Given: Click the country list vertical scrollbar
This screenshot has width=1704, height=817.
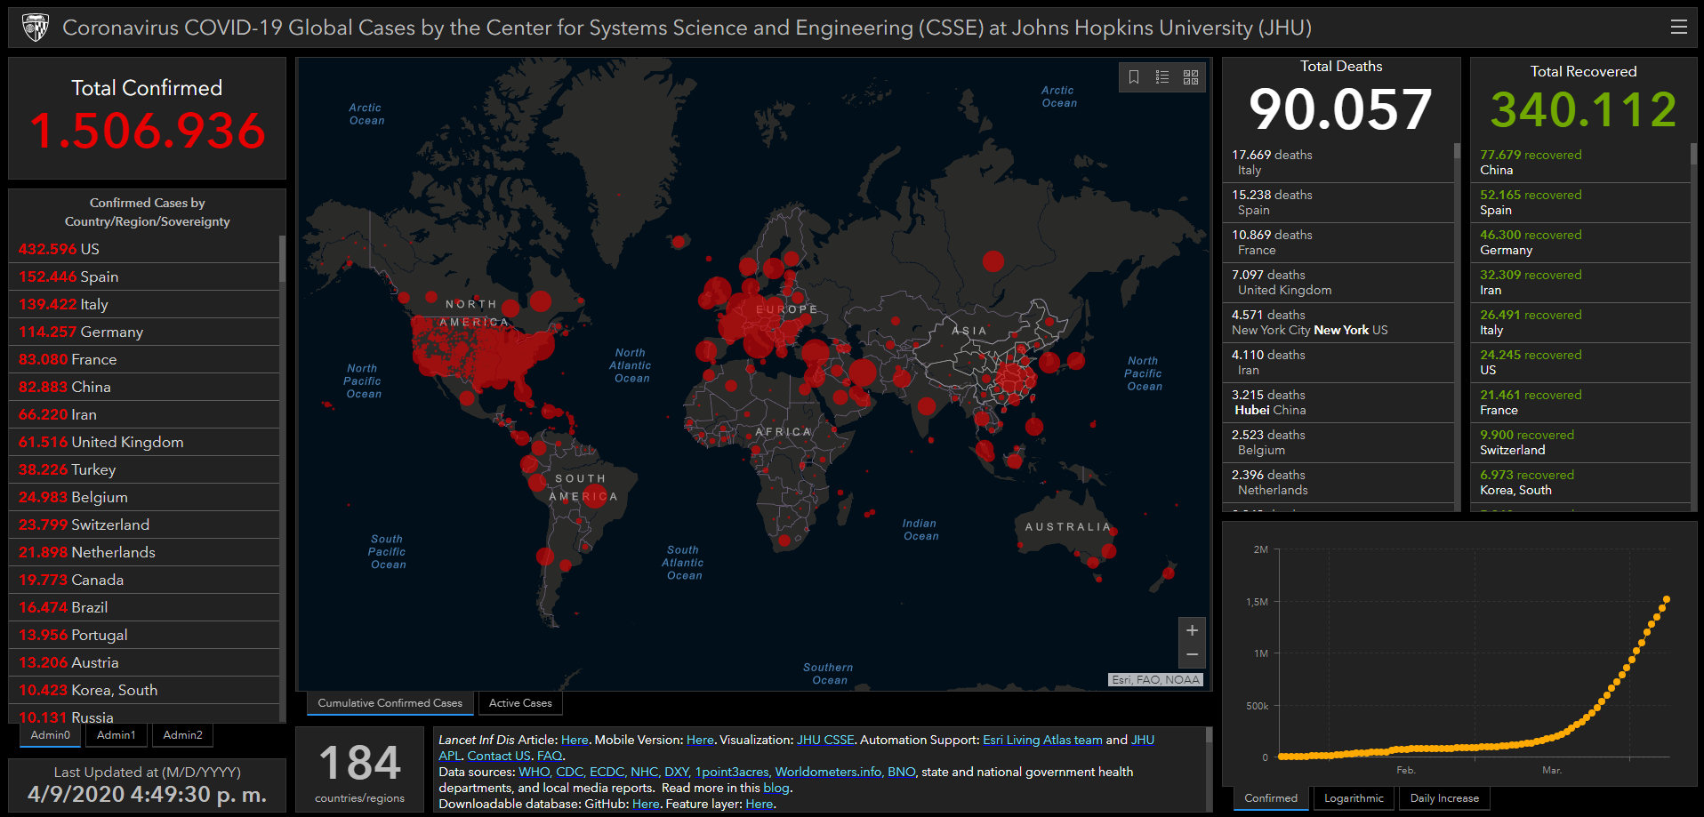Looking at the screenshot, I should click(282, 260).
